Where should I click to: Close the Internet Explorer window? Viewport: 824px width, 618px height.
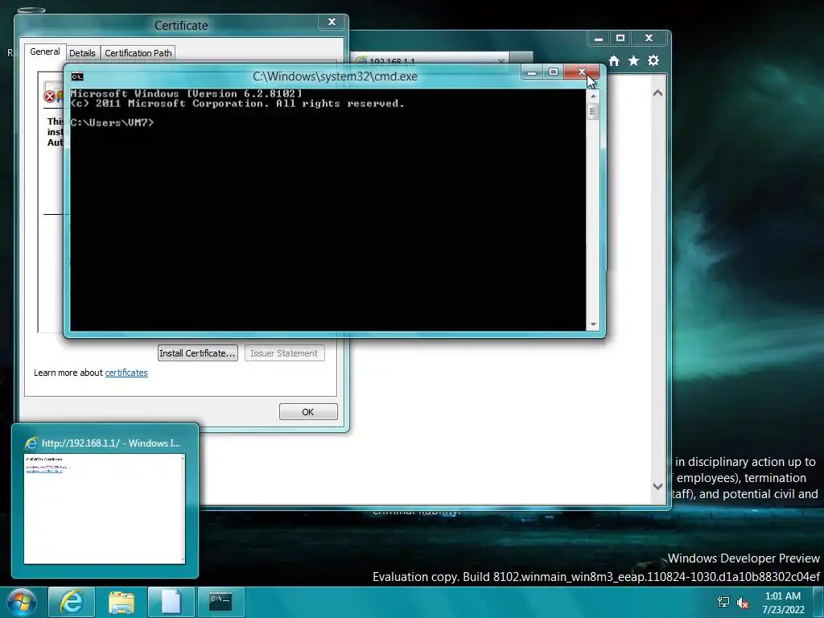[649, 39]
